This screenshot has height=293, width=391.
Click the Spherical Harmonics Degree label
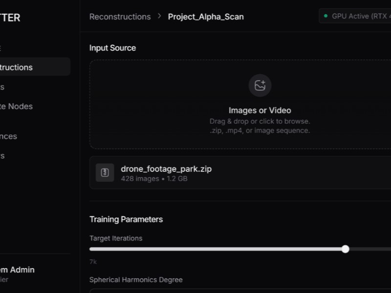136,280
